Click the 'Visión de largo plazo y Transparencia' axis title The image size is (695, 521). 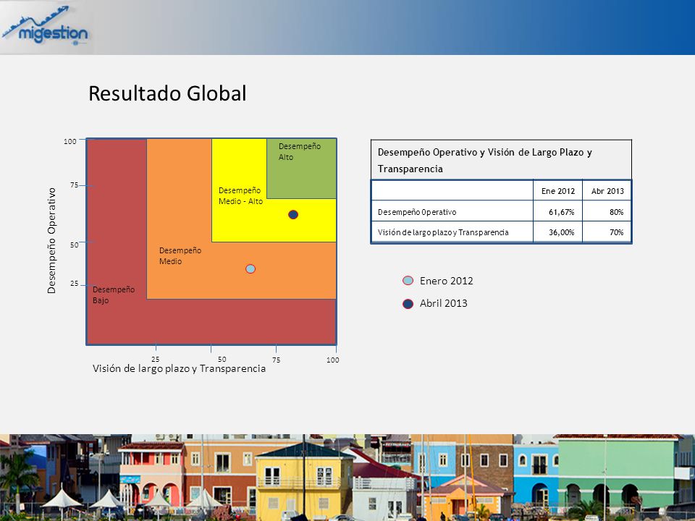coord(179,368)
